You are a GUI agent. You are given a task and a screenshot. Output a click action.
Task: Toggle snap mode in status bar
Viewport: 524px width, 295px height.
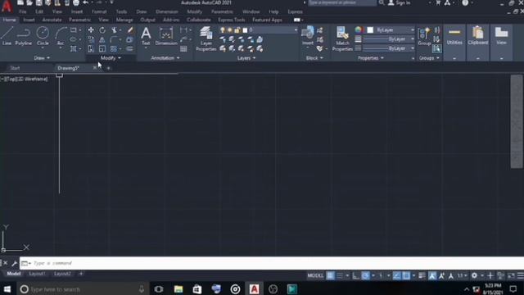click(340, 275)
